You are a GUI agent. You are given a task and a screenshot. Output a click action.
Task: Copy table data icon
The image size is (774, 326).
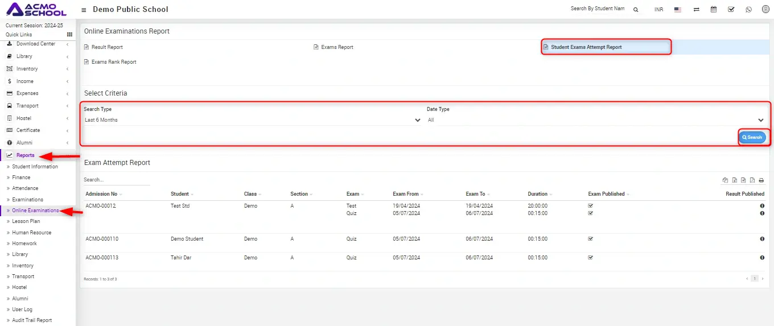click(725, 180)
